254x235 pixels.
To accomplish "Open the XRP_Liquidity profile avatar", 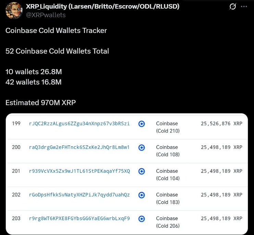I will [14, 11].
